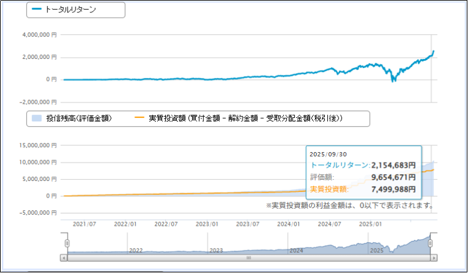This screenshot has width=468, height=273.
Task: Click the light blue 投信残高 legend swatch
Action: point(35,118)
